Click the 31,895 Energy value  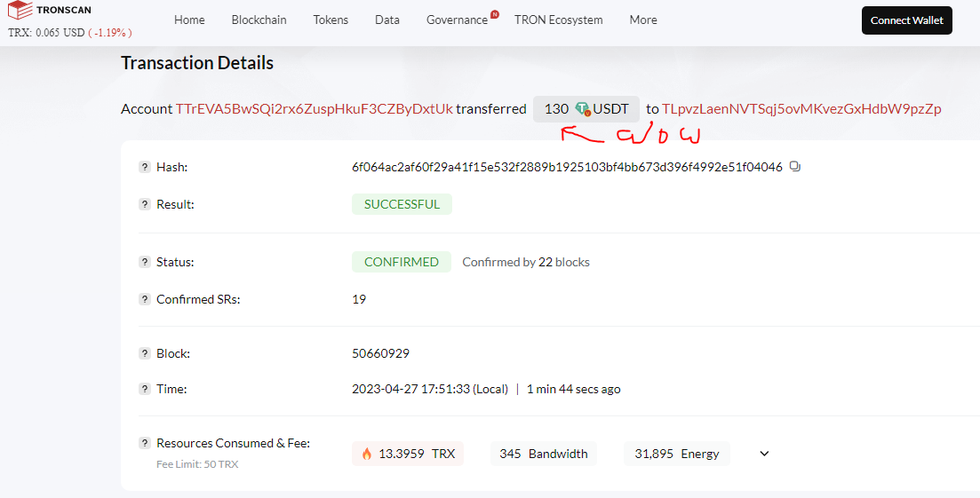coord(677,454)
